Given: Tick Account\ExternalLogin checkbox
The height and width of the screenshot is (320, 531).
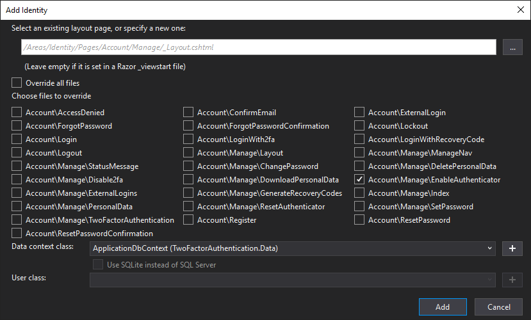Looking at the screenshot, I should click(x=360, y=113).
